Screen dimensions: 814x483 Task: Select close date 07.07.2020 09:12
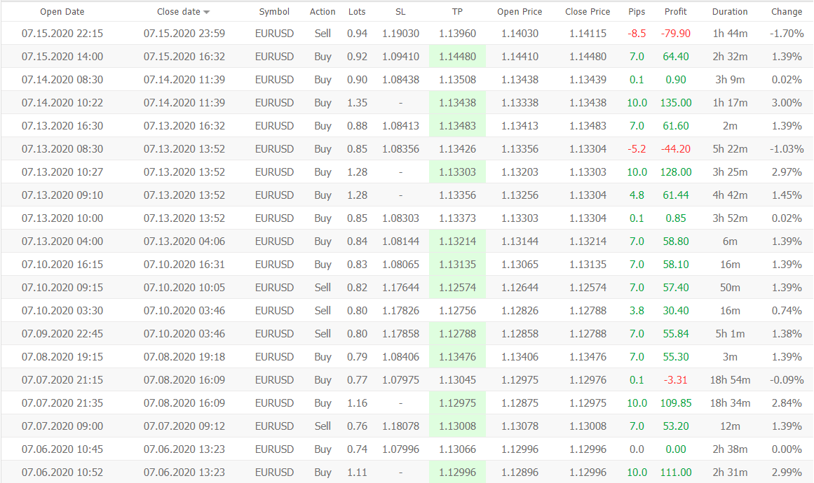(x=184, y=426)
